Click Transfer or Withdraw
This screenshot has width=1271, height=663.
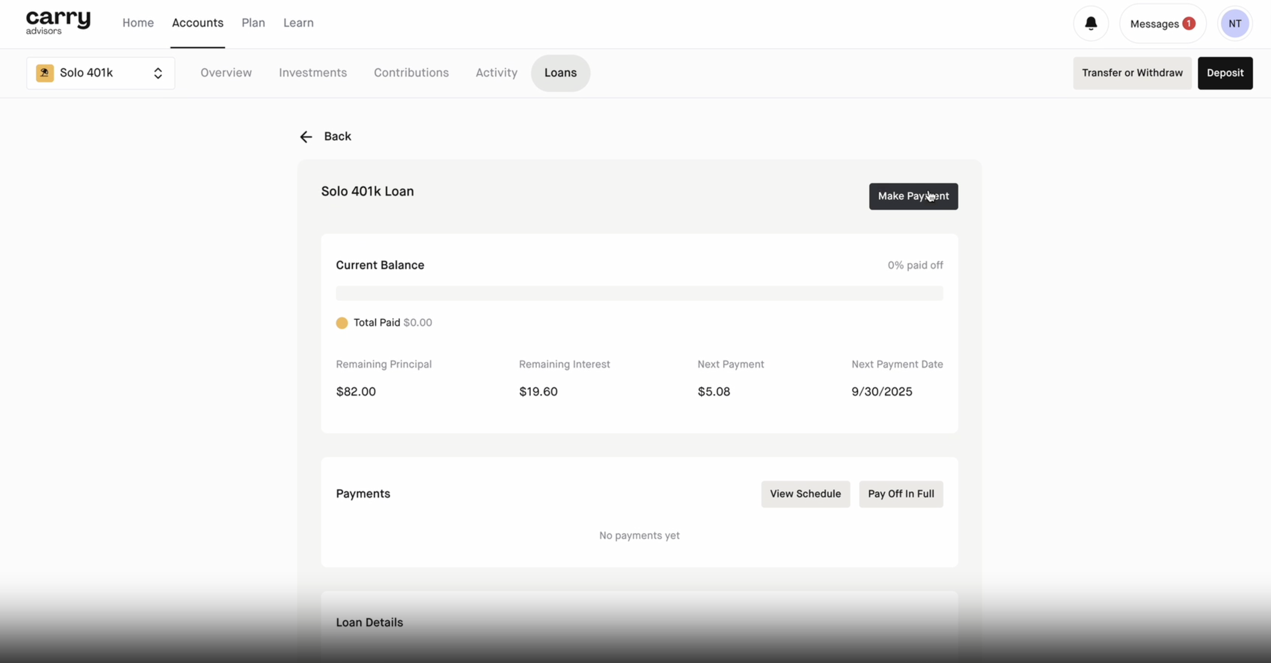pos(1132,73)
